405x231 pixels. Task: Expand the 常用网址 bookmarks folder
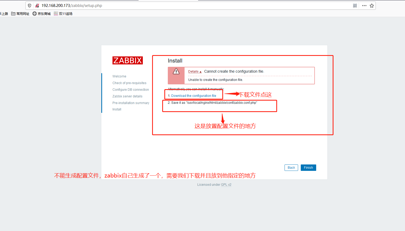[20, 14]
